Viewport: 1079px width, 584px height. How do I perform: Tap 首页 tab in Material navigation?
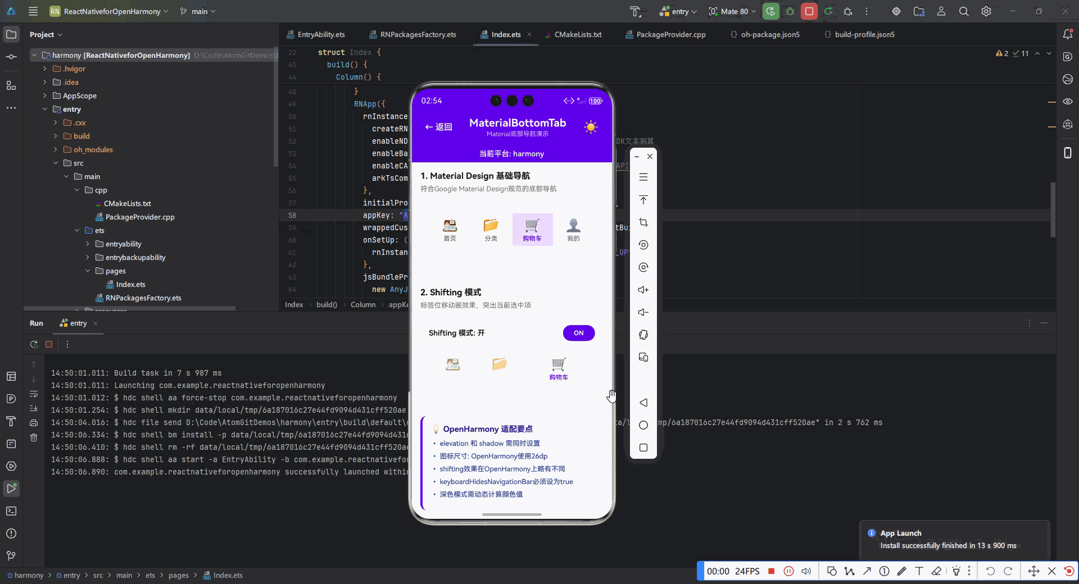[x=450, y=230]
